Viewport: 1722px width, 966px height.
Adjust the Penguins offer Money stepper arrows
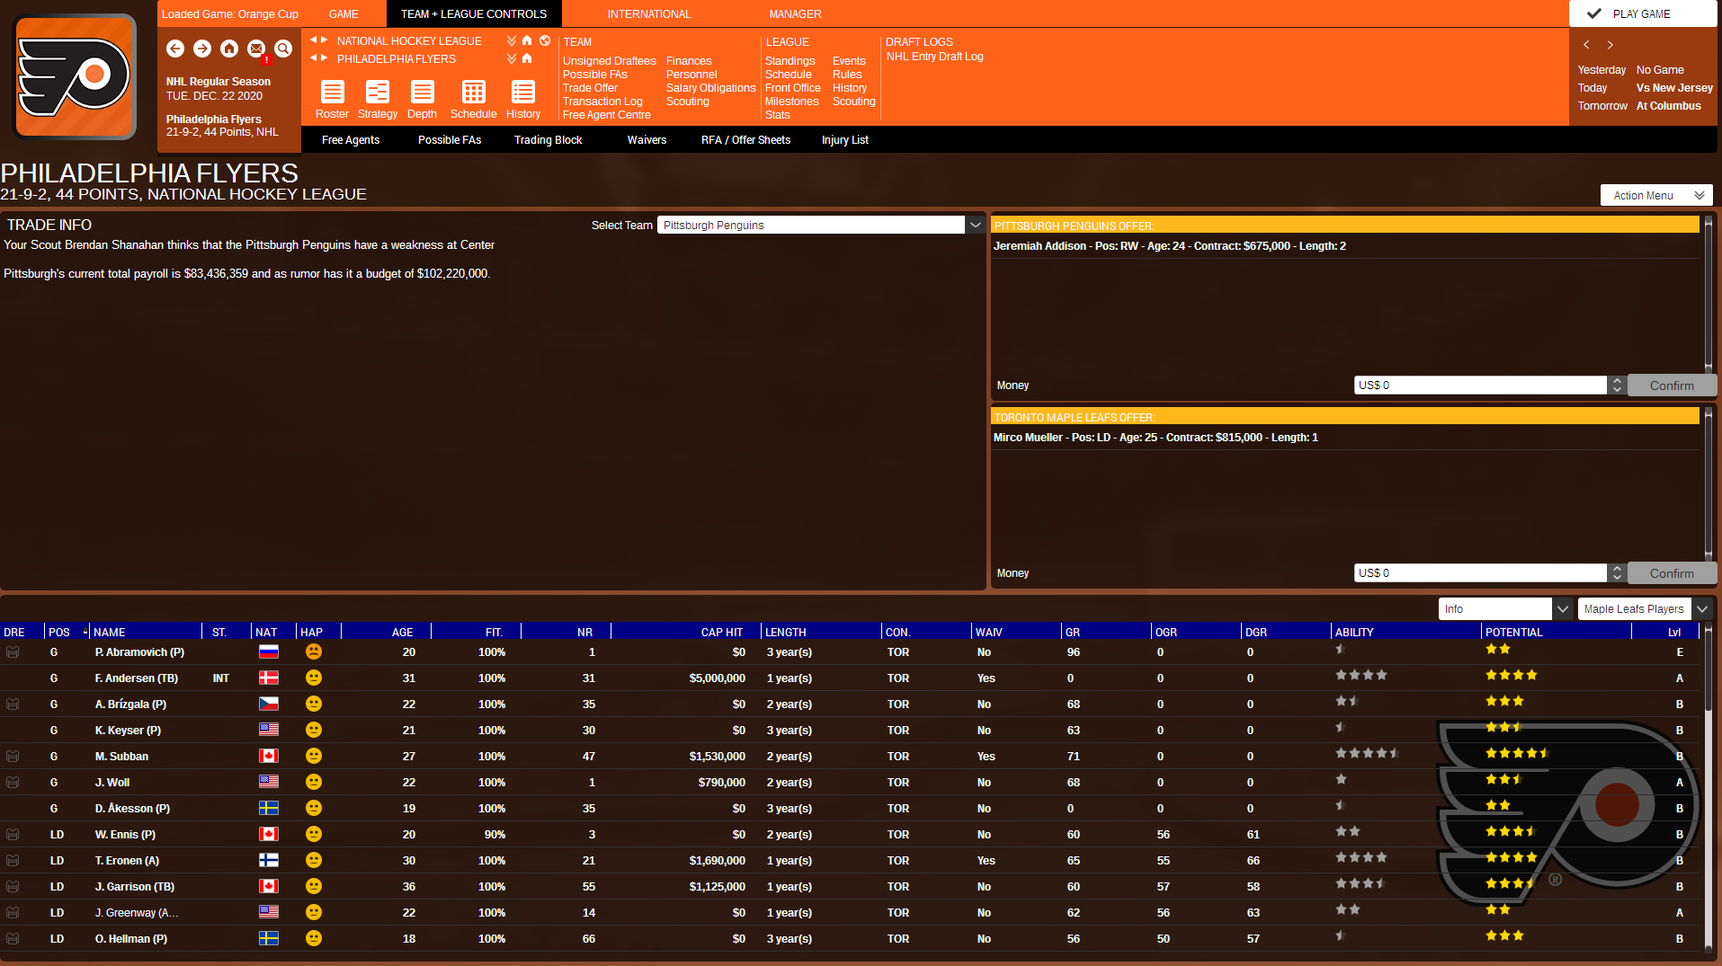(x=1617, y=385)
